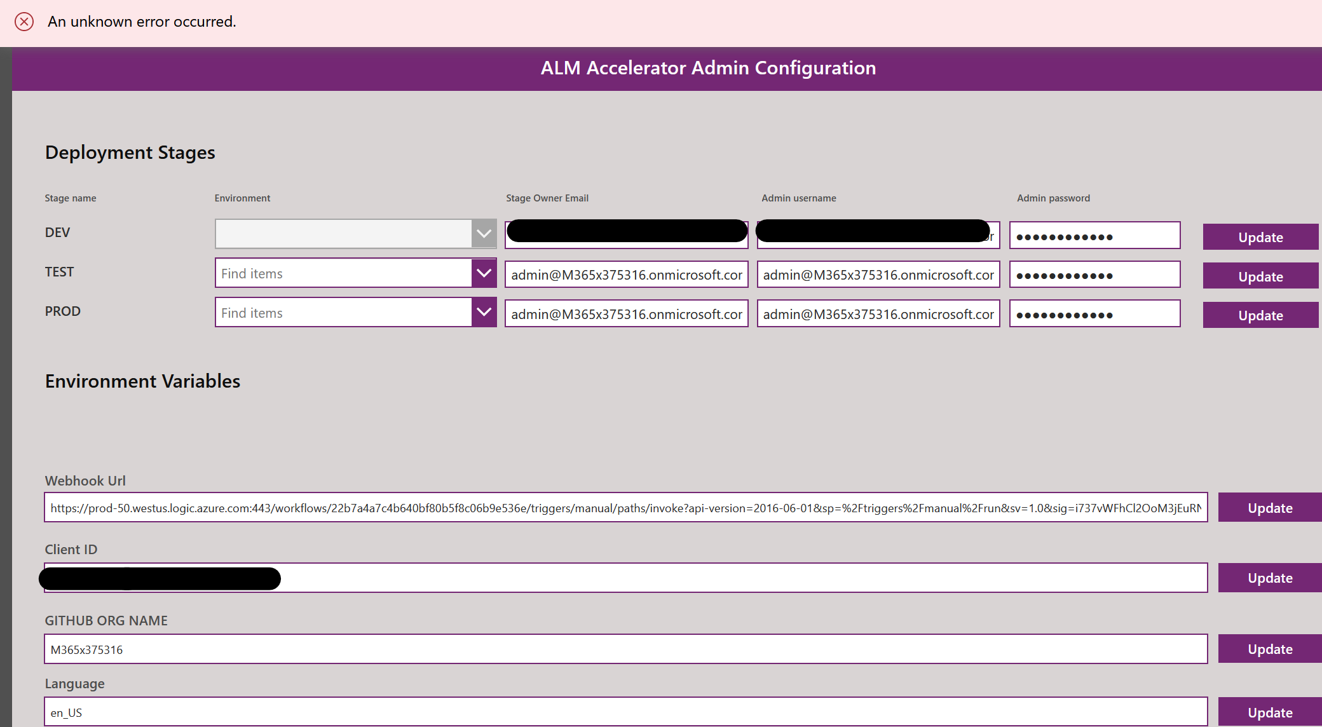Open the DEV stage Environment dropdown
This screenshot has width=1322, height=727.
(484, 233)
